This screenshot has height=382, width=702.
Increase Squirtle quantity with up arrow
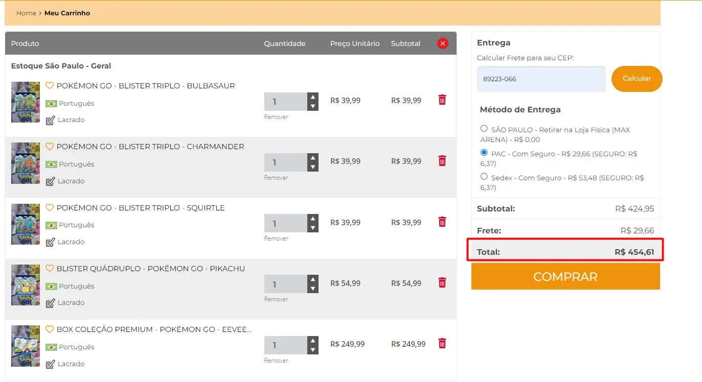tap(313, 219)
